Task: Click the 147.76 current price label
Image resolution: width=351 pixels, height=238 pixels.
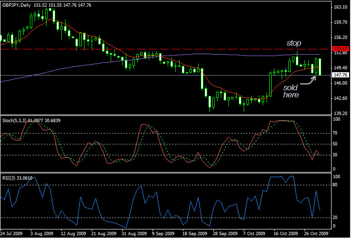Action: pyautogui.click(x=341, y=75)
